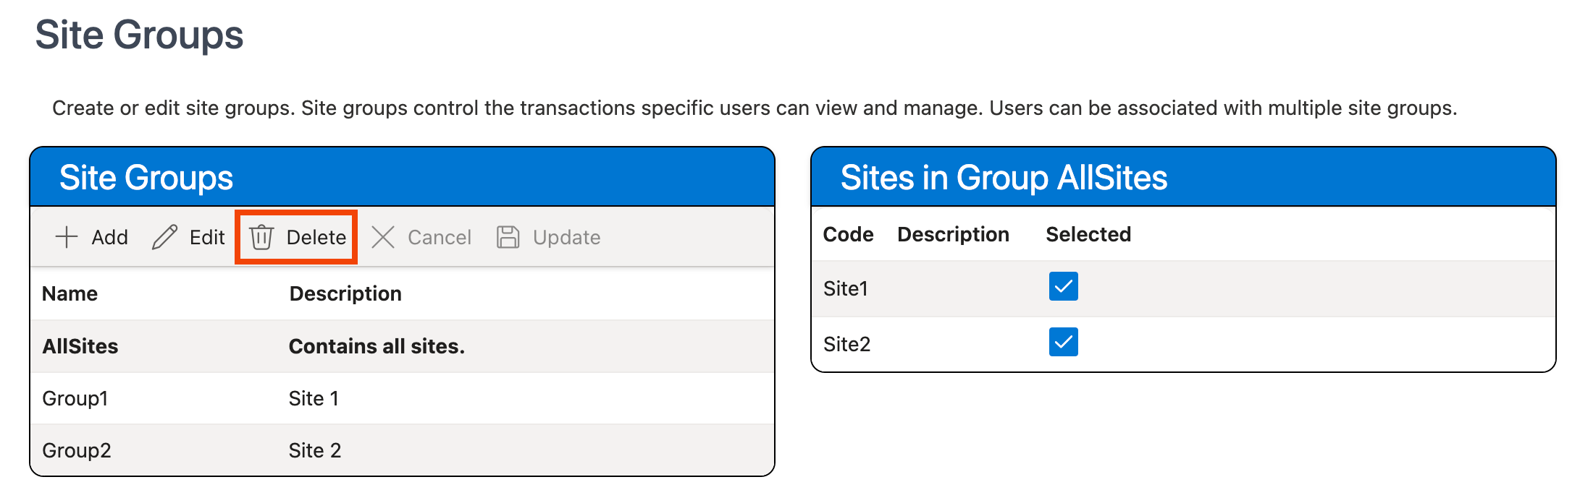Click the Site1 code cell
The height and width of the screenshot is (490, 1580).
(x=846, y=288)
